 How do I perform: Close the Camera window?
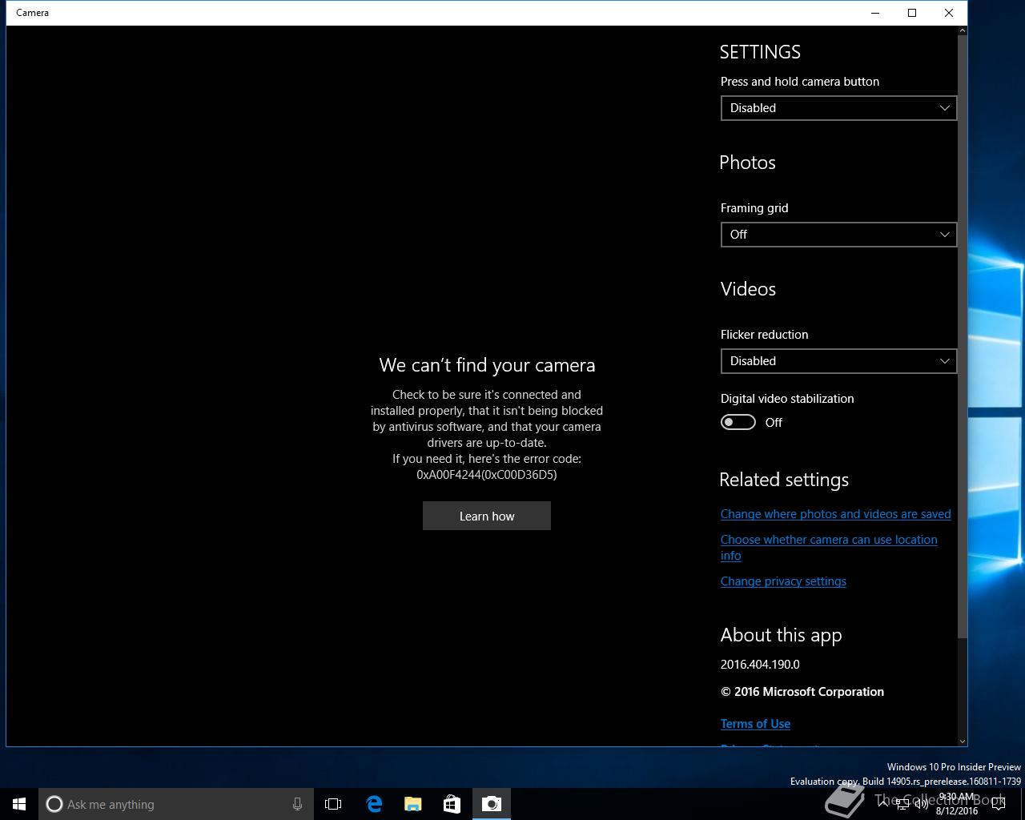[x=949, y=13]
